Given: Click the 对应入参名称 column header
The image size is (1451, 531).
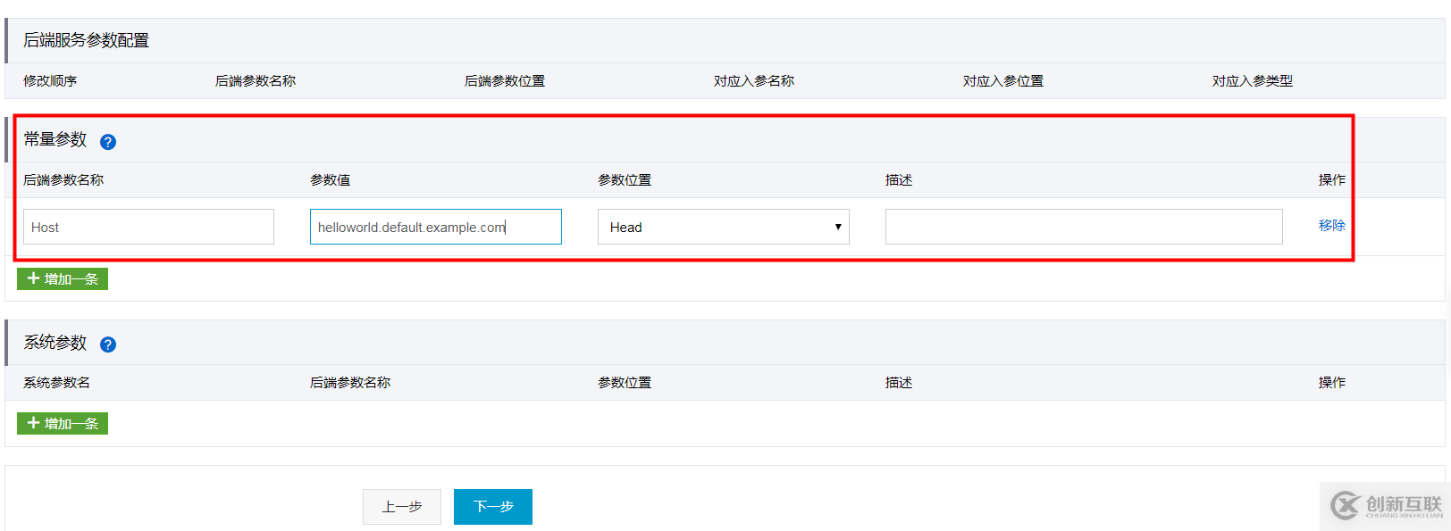Looking at the screenshot, I should point(754,80).
